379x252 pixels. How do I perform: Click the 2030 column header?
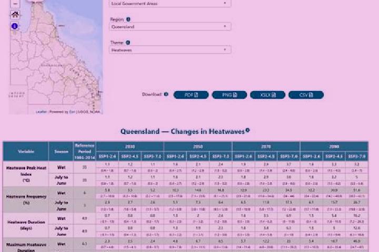(130, 146)
